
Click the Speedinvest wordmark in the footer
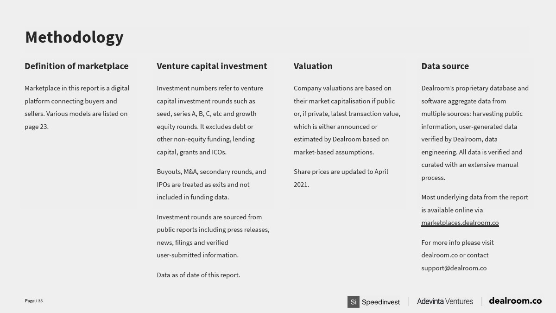coord(380,302)
